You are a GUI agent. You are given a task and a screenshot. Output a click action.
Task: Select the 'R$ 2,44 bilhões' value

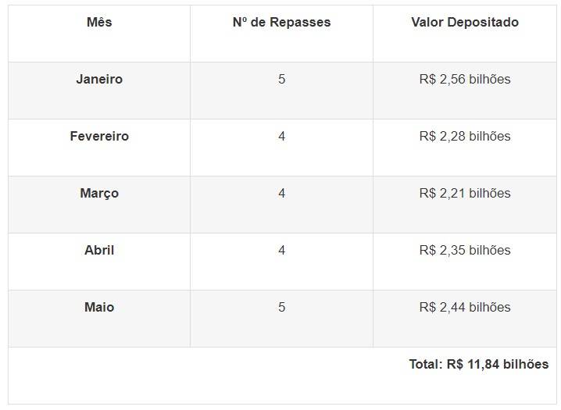(465, 308)
